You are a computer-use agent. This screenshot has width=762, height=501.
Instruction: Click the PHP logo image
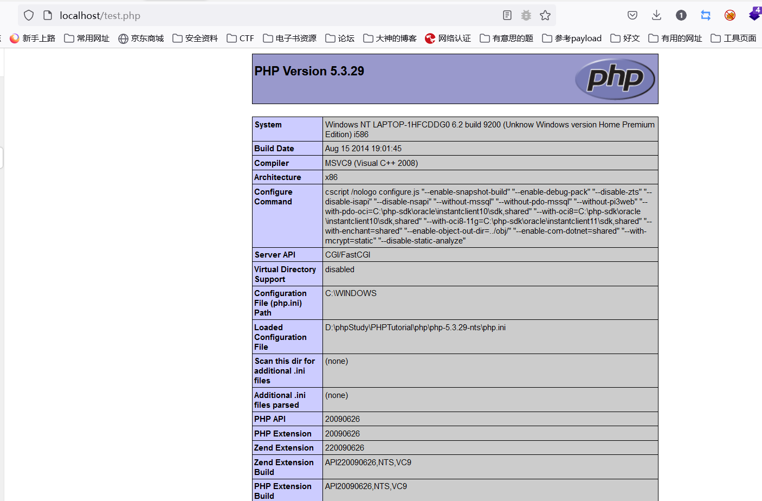[615, 79]
